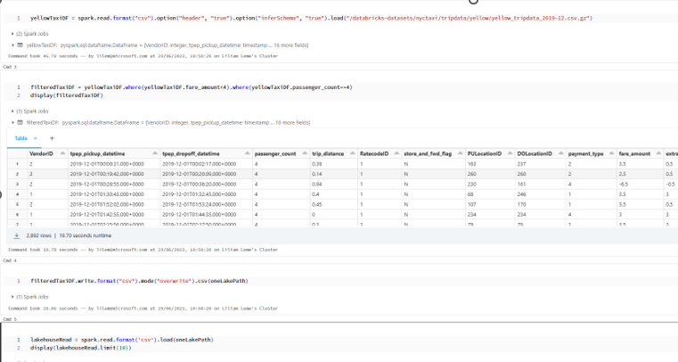Click PULocationID cell 163
Image resolution: width=678 pixels, height=362 pixels.
coord(471,164)
